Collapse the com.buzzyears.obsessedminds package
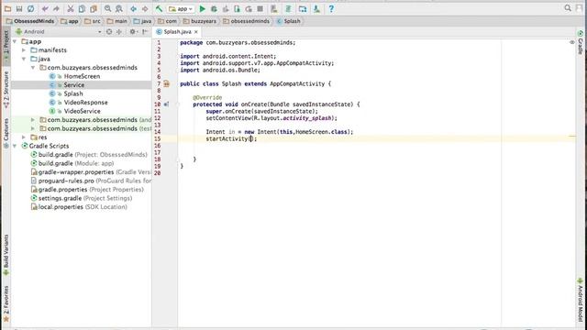Screen dimensions: 587x330 [33, 68]
